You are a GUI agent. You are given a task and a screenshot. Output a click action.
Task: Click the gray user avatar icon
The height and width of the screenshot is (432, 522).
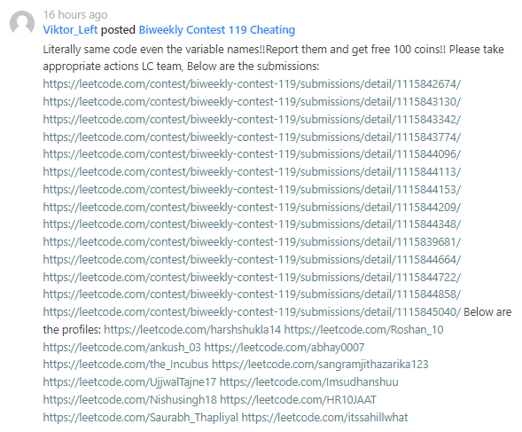pyautogui.click(x=22, y=23)
